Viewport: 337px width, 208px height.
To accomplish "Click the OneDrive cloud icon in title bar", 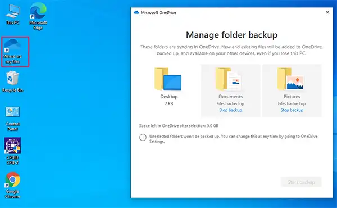I will point(136,12).
